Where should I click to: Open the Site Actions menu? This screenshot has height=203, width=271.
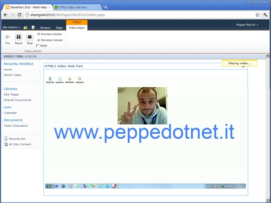(x=11, y=28)
